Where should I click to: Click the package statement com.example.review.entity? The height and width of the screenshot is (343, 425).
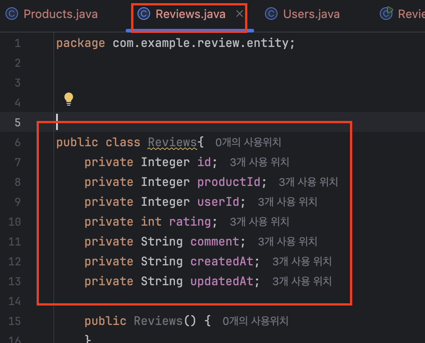pos(175,43)
